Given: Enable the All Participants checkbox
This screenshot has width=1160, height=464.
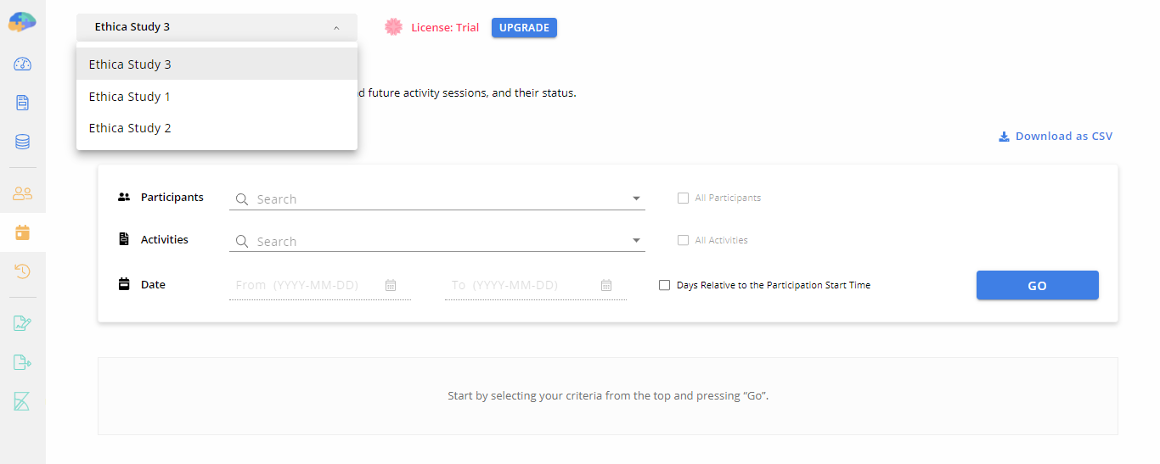Looking at the screenshot, I should point(683,198).
